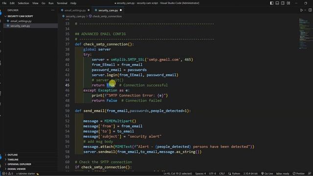The height and width of the screenshot is (176, 313).
Task: Click the 'smtp.gmail.com' string on line 40
Action: 163,60
